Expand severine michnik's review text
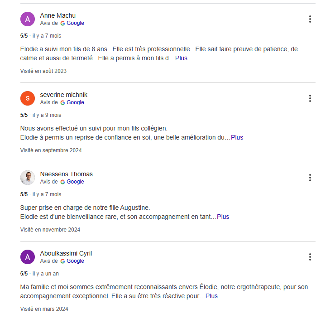This screenshot has width=316, height=319. [237, 137]
